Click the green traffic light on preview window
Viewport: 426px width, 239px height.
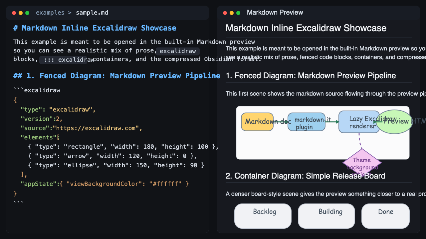click(x=238, y=12)
